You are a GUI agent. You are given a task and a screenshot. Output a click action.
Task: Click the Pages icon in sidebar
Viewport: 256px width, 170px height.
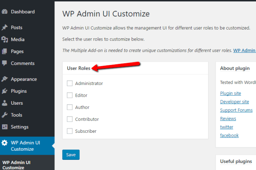pyautogui.click(x=4, y=51)
